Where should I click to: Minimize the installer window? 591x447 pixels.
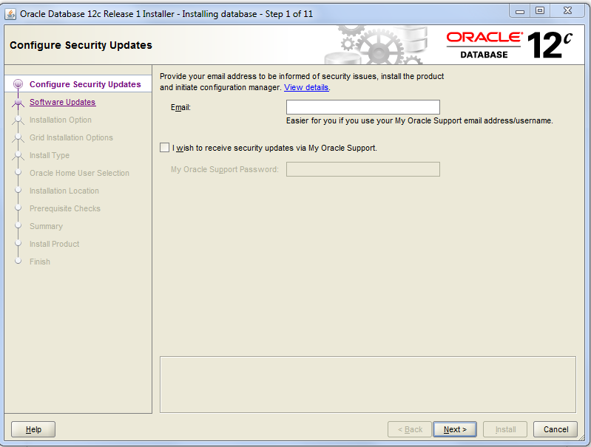tap(520, 11)
